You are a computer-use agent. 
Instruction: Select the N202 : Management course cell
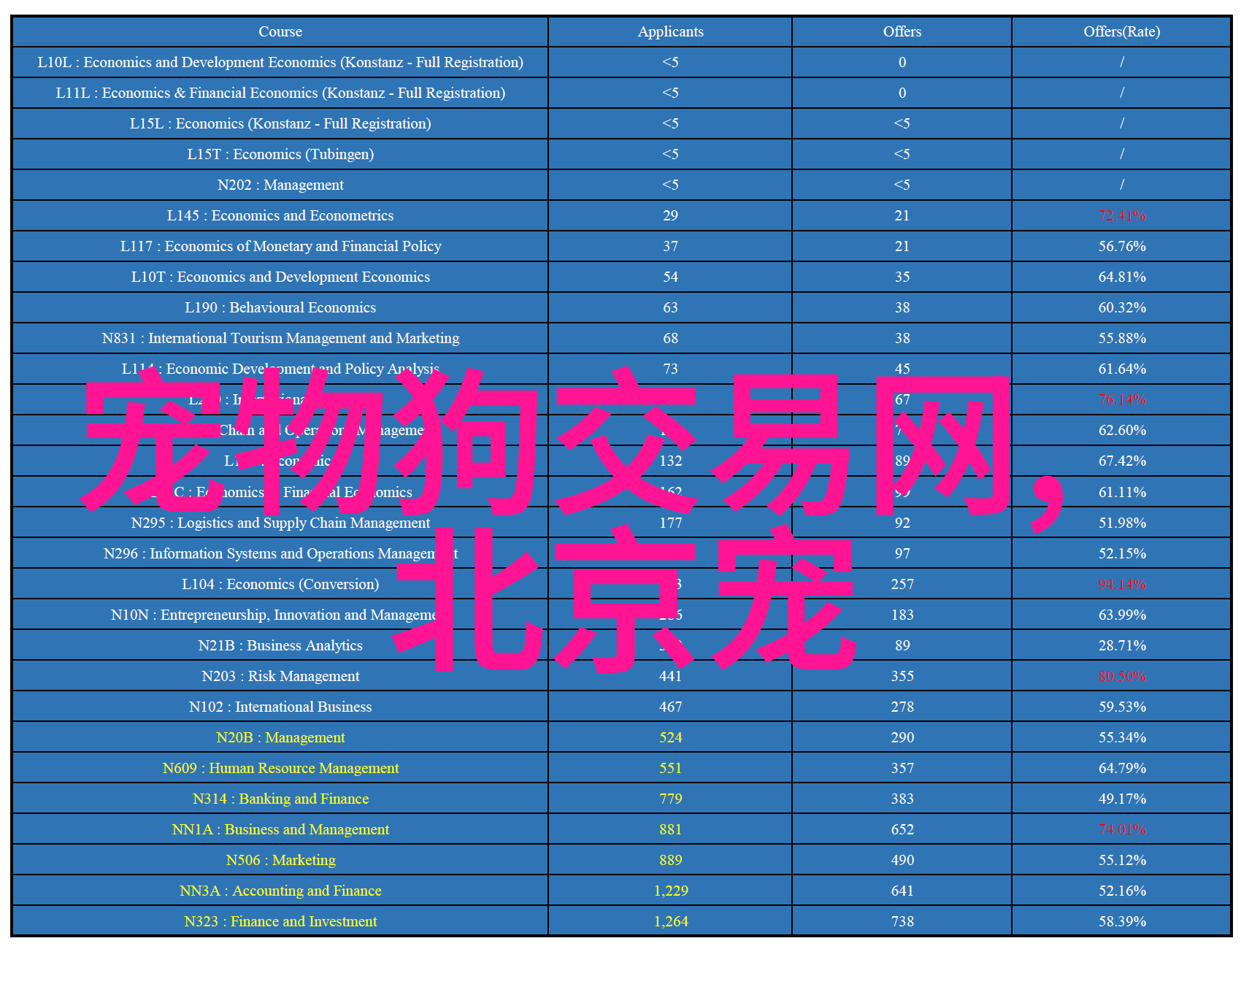[x=280, y=185]
